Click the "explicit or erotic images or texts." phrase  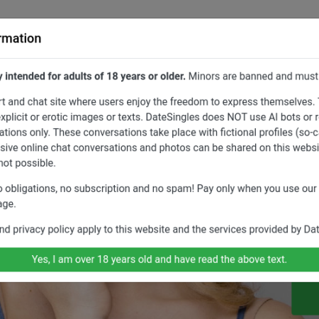[x=72, y=117]
